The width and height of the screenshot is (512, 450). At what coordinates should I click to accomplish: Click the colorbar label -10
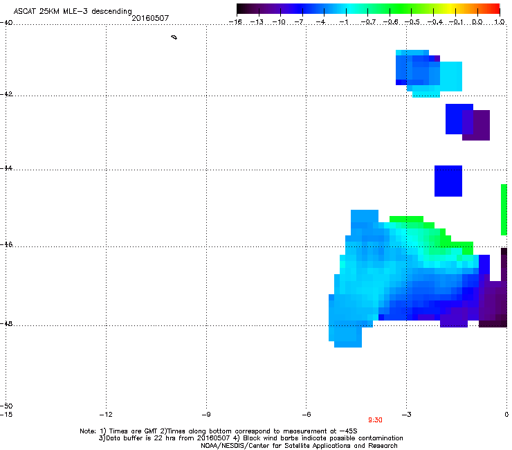tap(279, 22)
